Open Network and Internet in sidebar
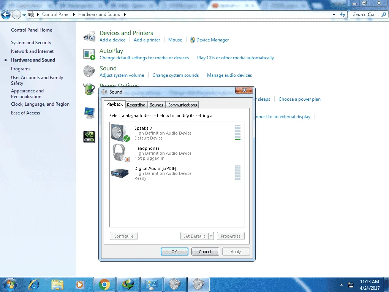The height and width of the screenshot is (292, 389). click(32, 51)
